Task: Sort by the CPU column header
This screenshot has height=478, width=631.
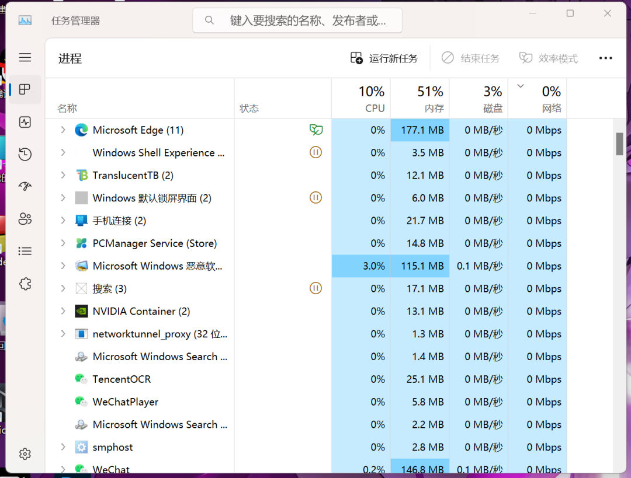Action: [x=361, y=99]
